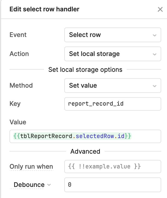Click the Debounce value field showing 0
167x198 pixels.
point(113,185)
